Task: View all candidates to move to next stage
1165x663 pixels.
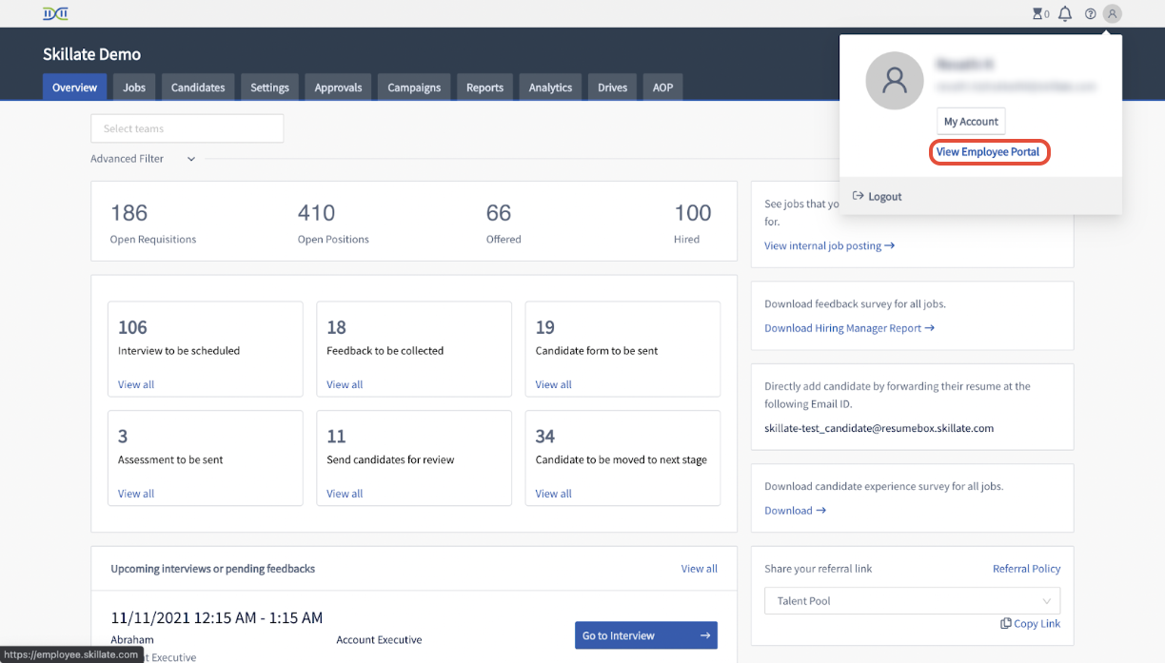Action: [x=553, y=494]
